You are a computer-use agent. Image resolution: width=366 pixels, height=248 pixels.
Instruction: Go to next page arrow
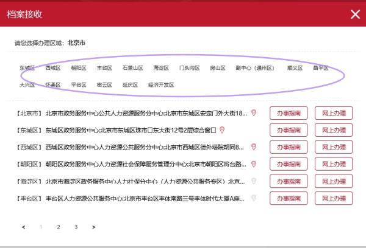pos(94,227)
